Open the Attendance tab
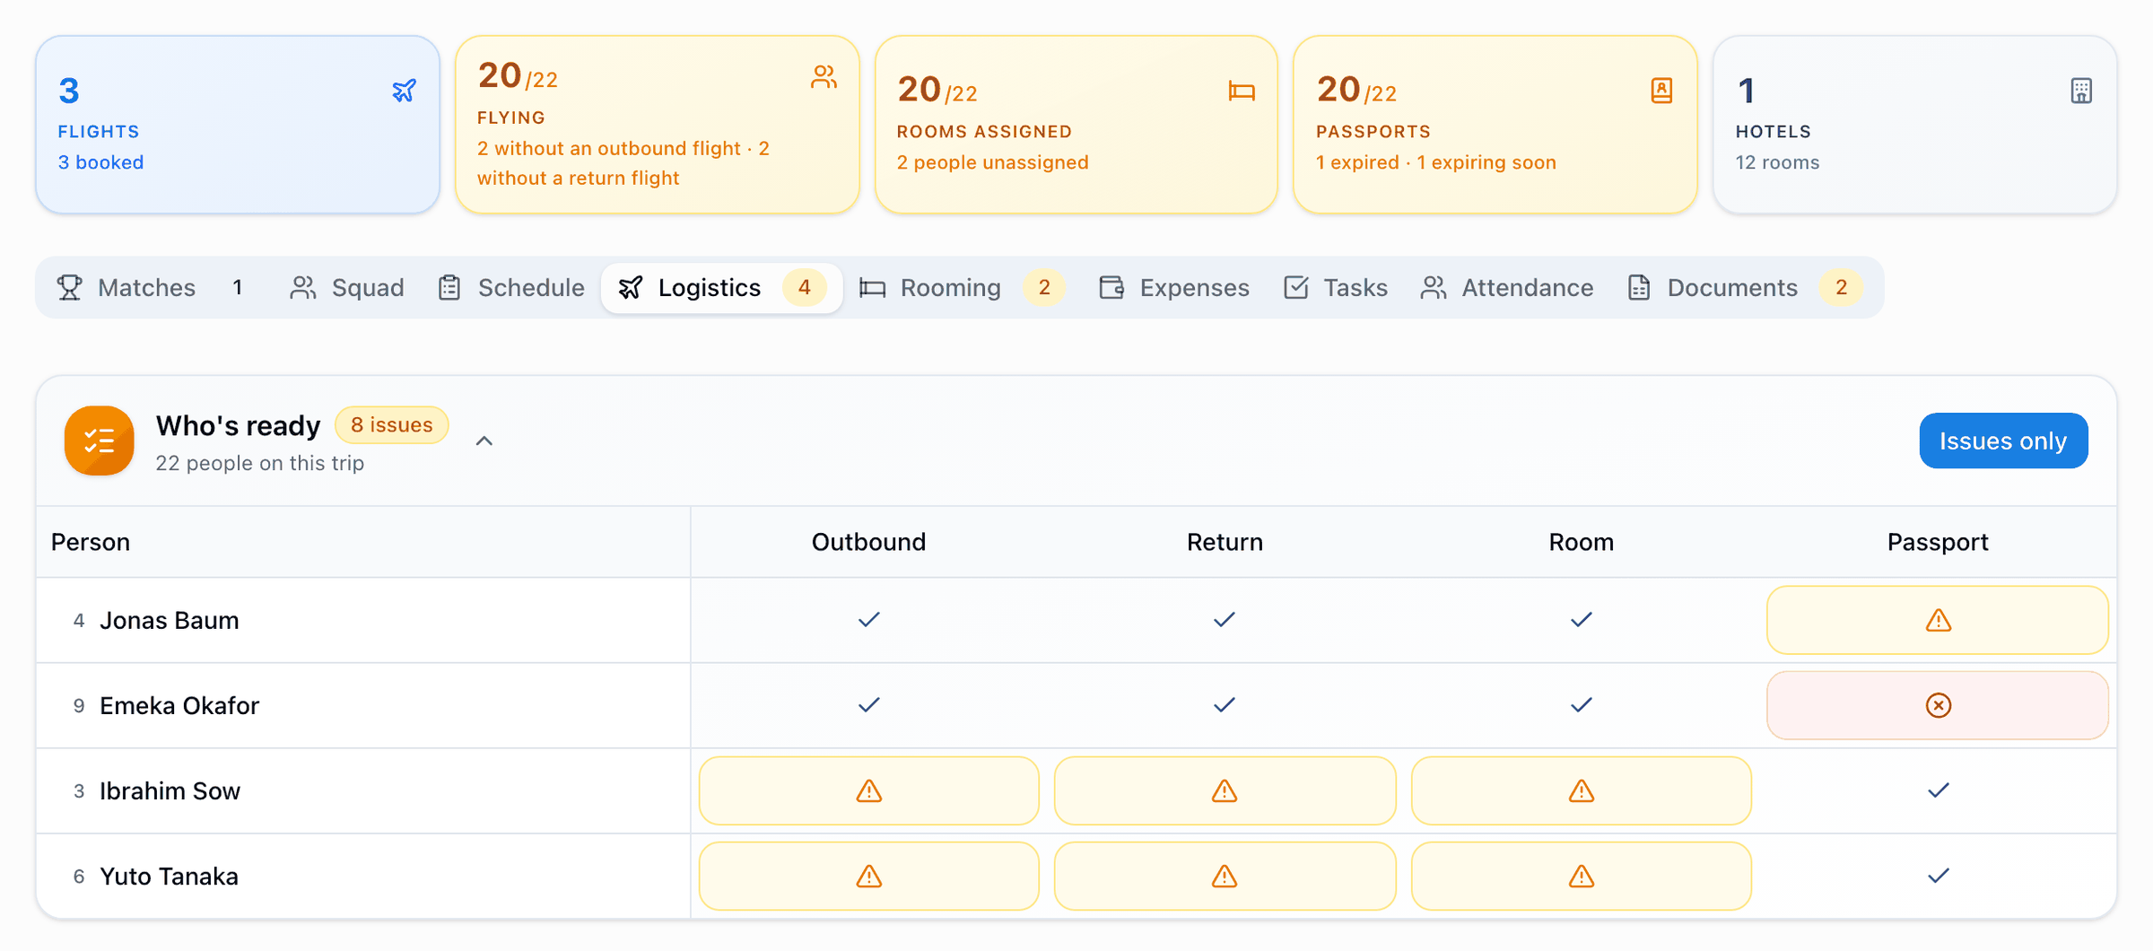The image size is (2153, 951). click(x=1507, y=287)
